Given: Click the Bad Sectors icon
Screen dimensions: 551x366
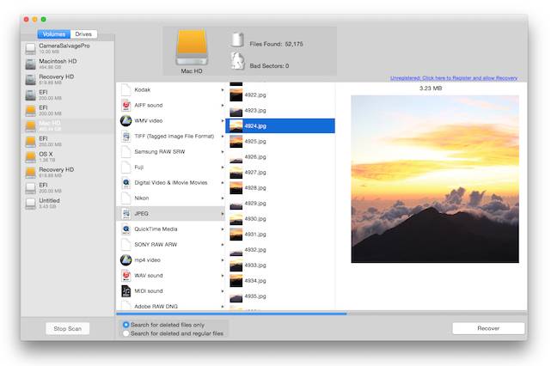Looking at the screenshot, I should point(237,61).
